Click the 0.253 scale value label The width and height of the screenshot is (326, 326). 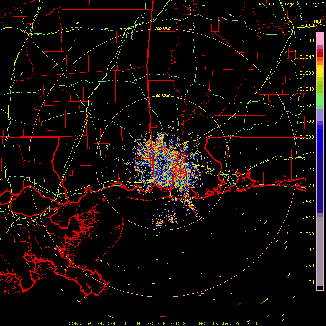coord(307,266)
